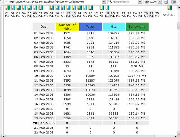The image size is (180, 137).
Task: Click pages value '5511'
Action: (x=91, y=104)
